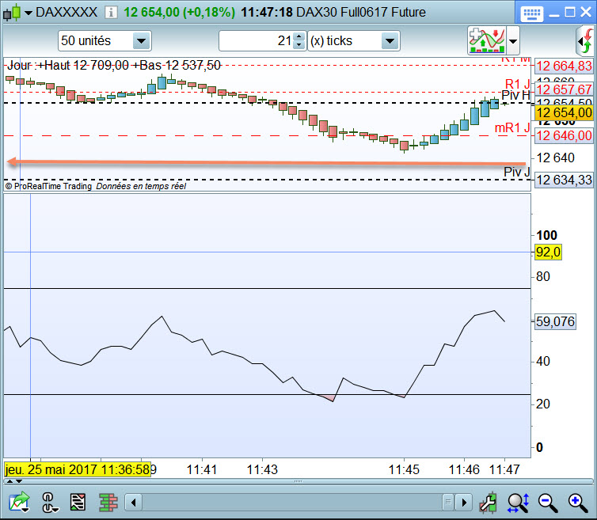Click the zoom in magnifier icon

click(x=577, y=503)
